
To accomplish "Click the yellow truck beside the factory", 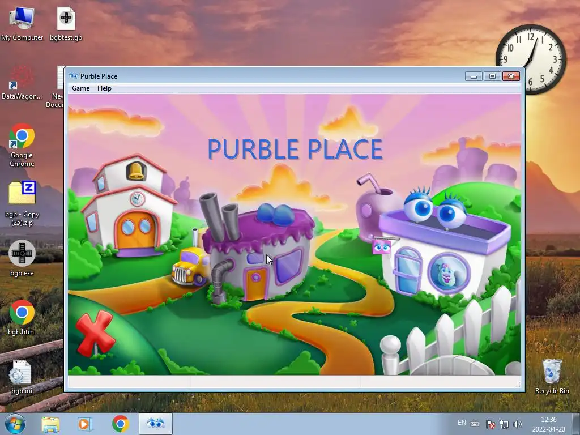I will (189, 267).
